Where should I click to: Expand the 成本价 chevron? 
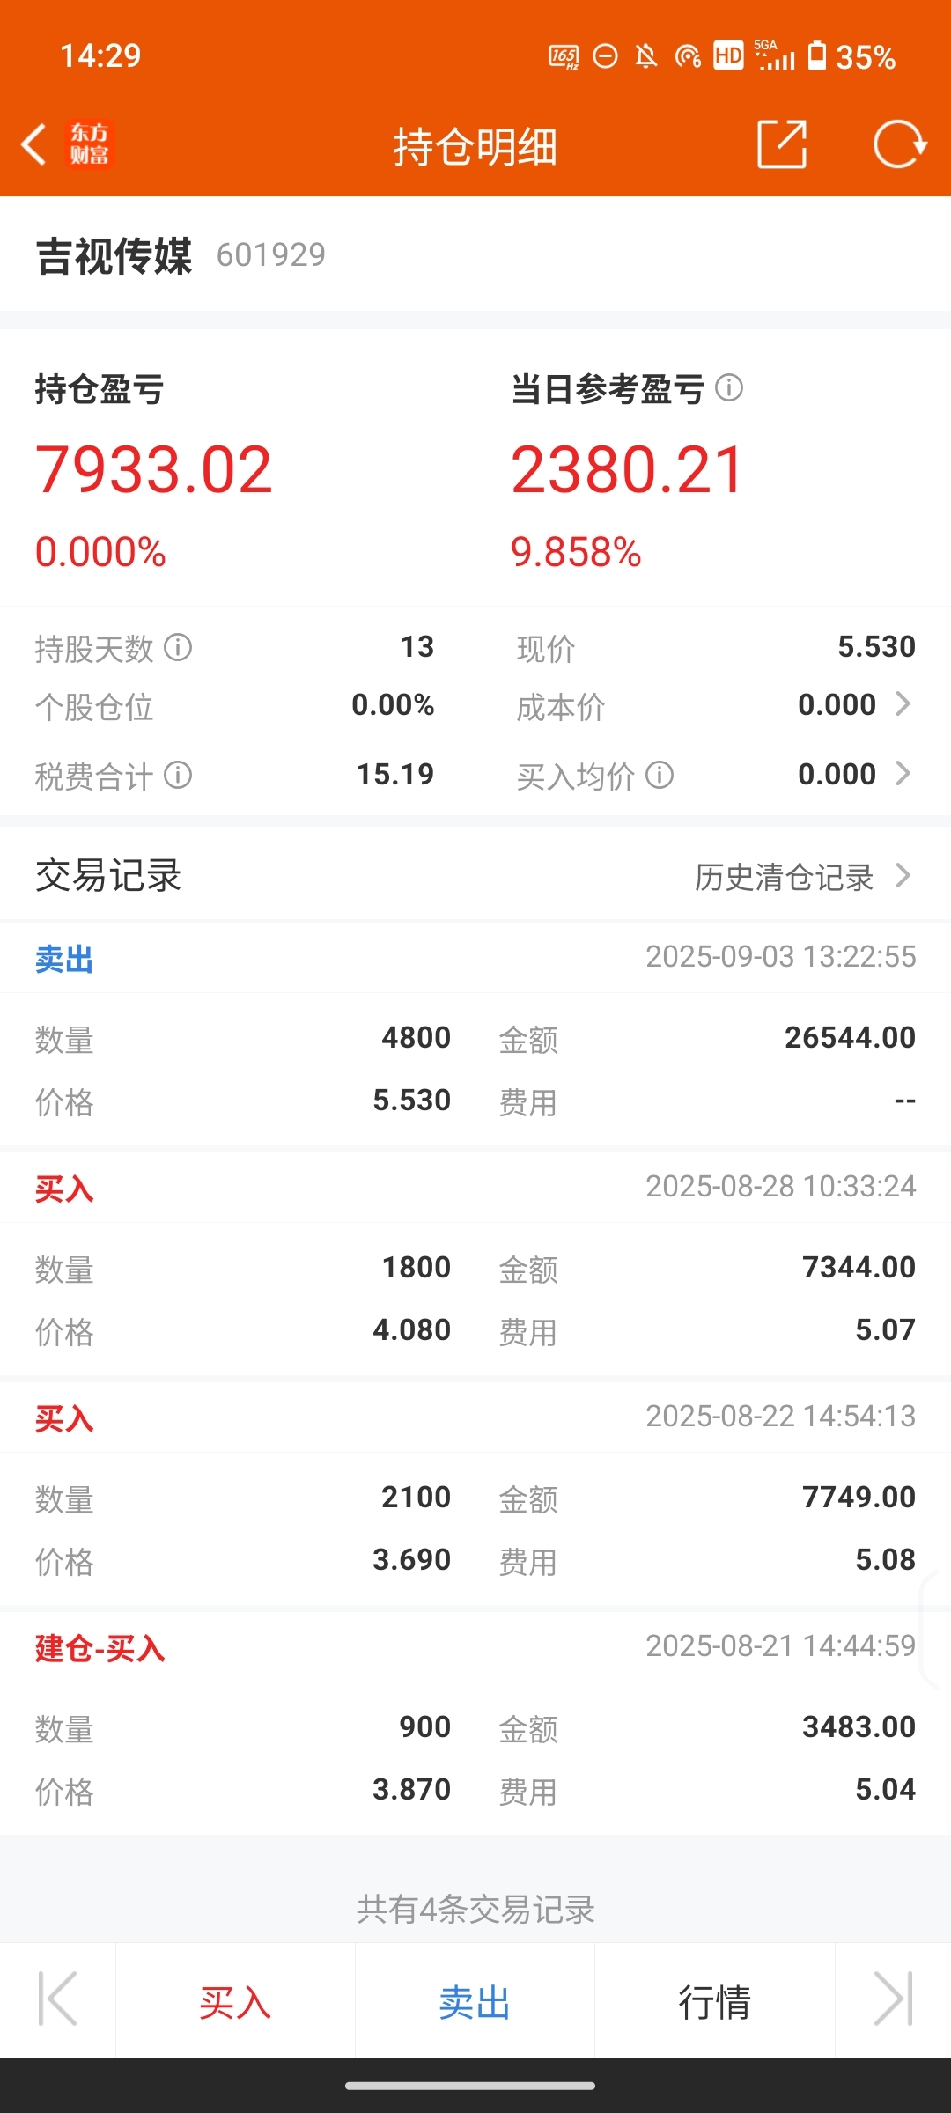[x=903, y=703]
